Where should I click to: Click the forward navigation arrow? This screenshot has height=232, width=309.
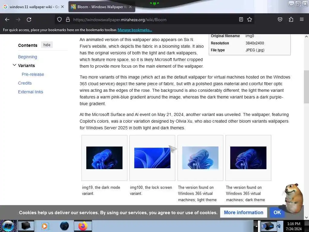(x=18, y=20)
